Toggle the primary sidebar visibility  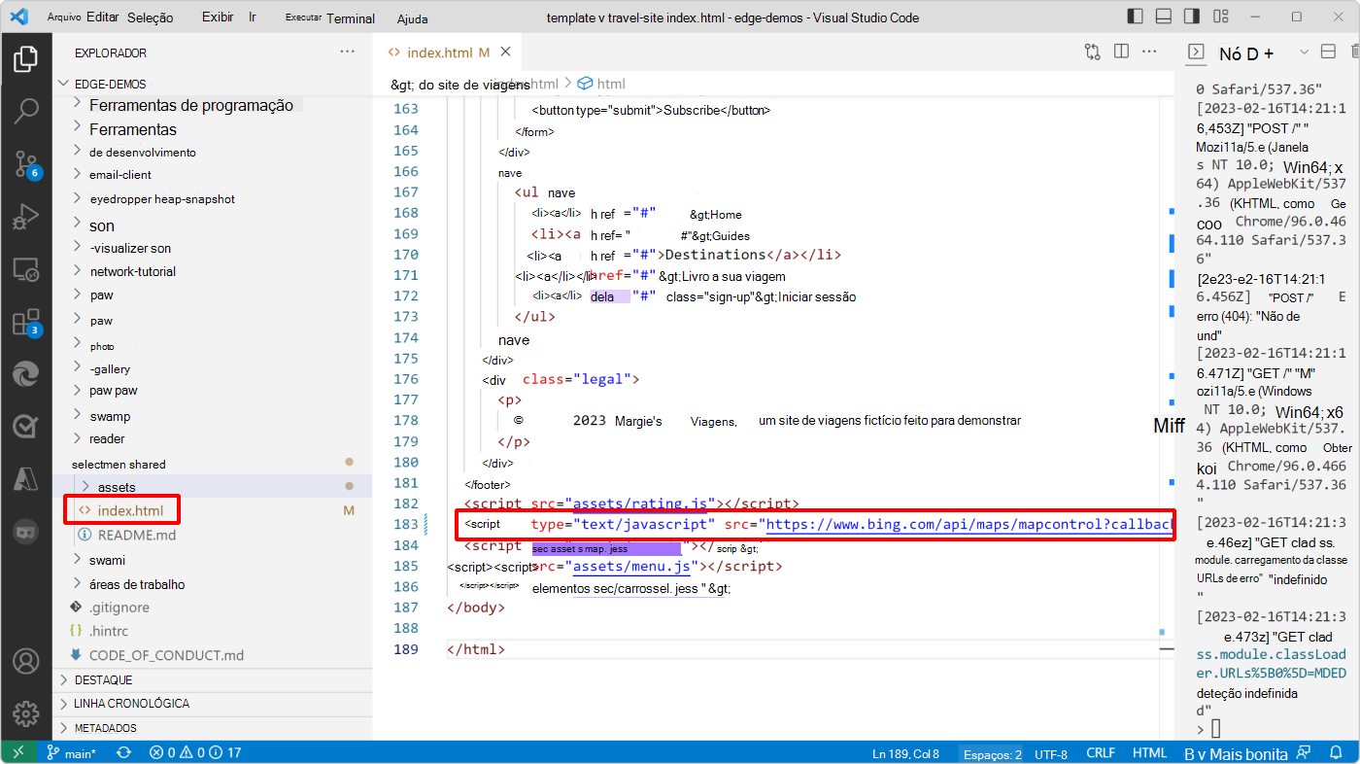1135,17
